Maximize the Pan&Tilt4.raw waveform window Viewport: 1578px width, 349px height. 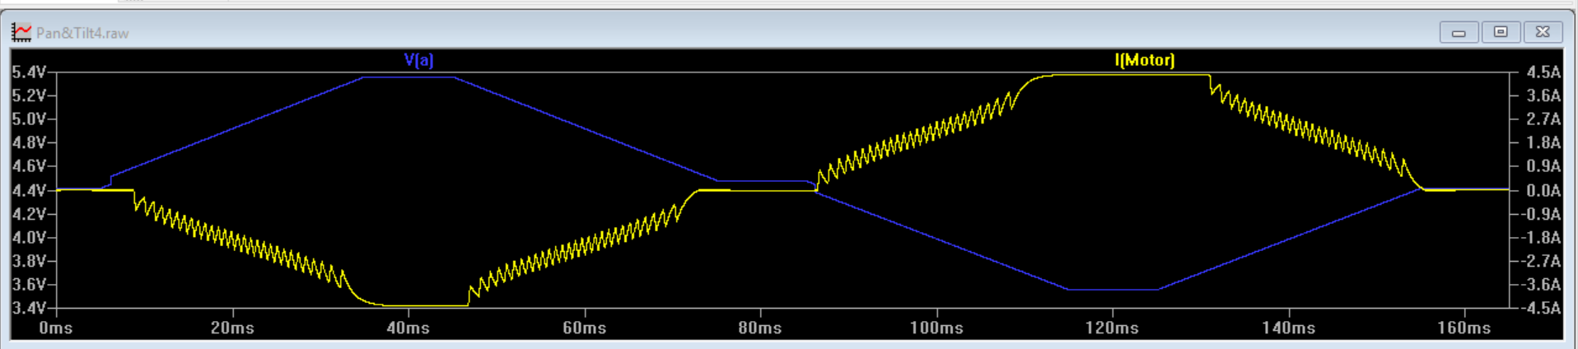pyautogui.click(x=1501, y=32)
